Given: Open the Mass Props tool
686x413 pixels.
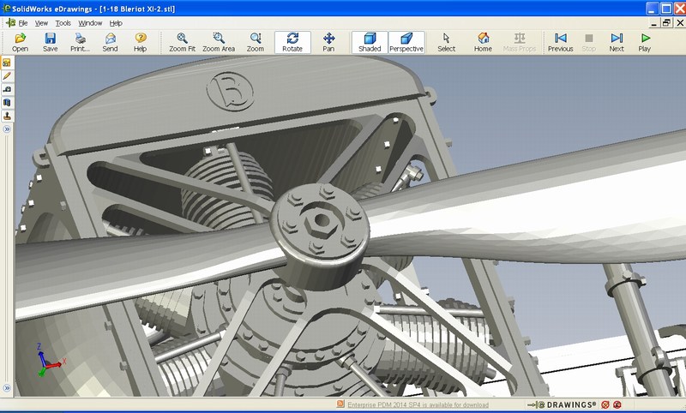Looking at the screenshot, I should 520,42.
